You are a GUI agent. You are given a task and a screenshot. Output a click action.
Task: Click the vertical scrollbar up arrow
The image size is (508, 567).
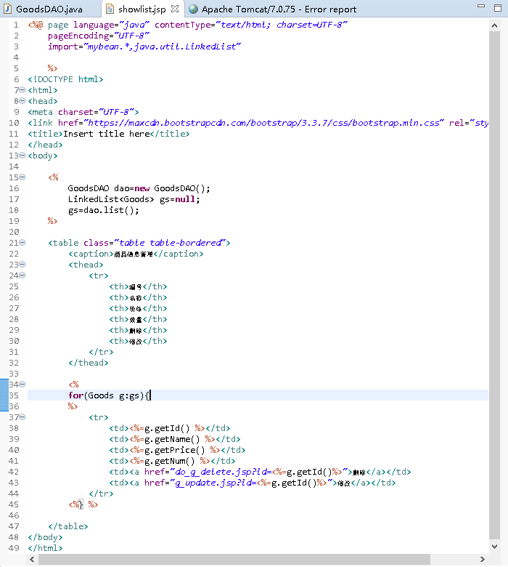pyautogui.click(x=495, y=25)
